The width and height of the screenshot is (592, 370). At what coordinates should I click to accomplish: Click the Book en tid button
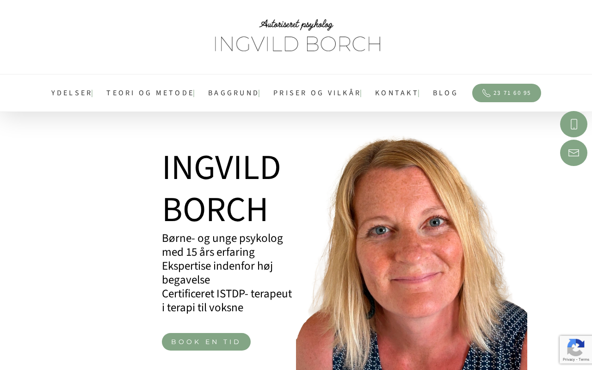coord(206,342)
